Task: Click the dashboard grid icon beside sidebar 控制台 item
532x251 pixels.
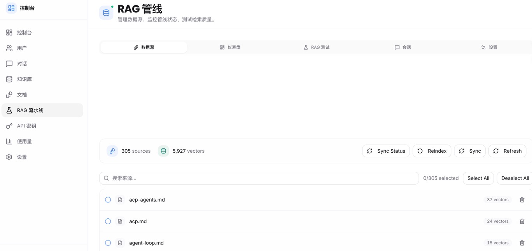Action: 9,33
